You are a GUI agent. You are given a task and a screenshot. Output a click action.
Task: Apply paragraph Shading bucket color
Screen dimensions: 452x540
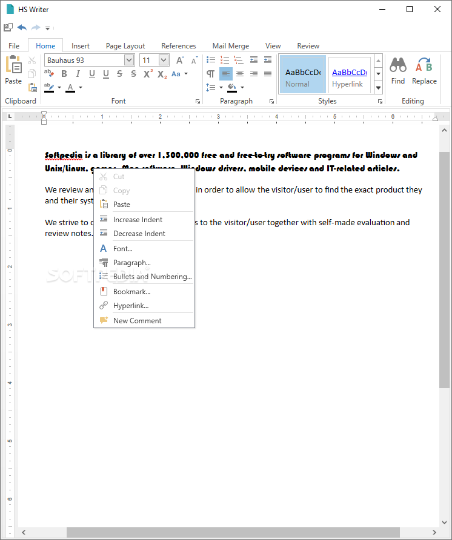(x=232, y=87)
